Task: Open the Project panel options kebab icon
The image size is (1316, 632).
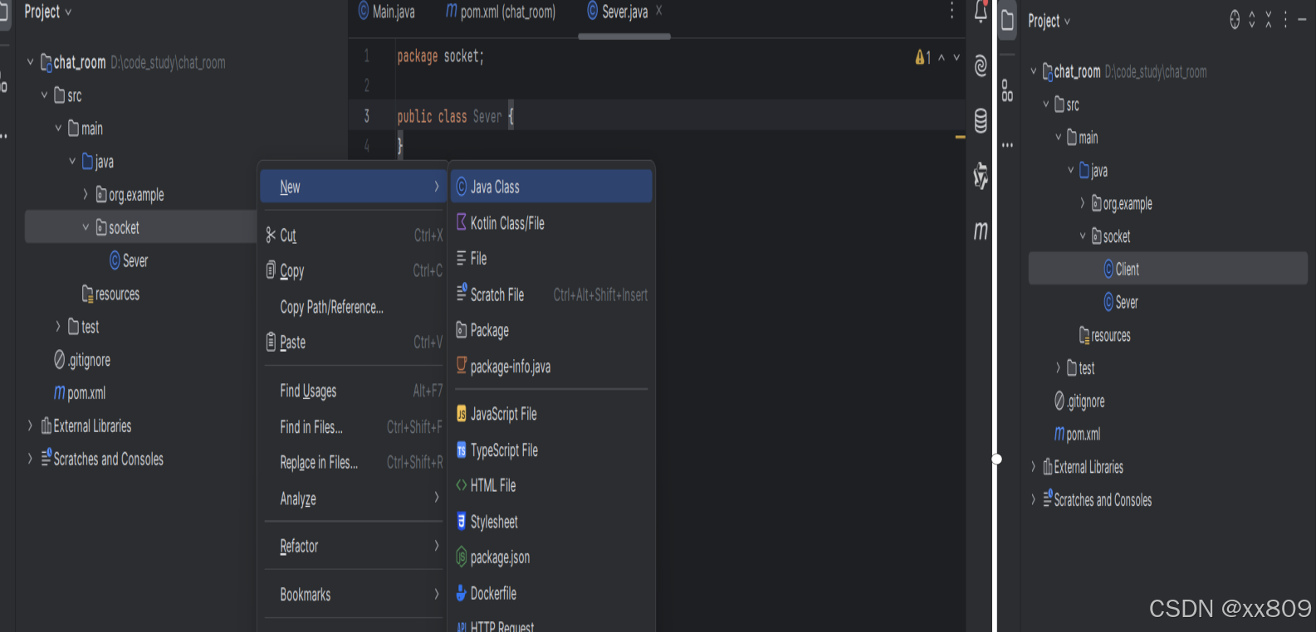Action: (1285, 20)
